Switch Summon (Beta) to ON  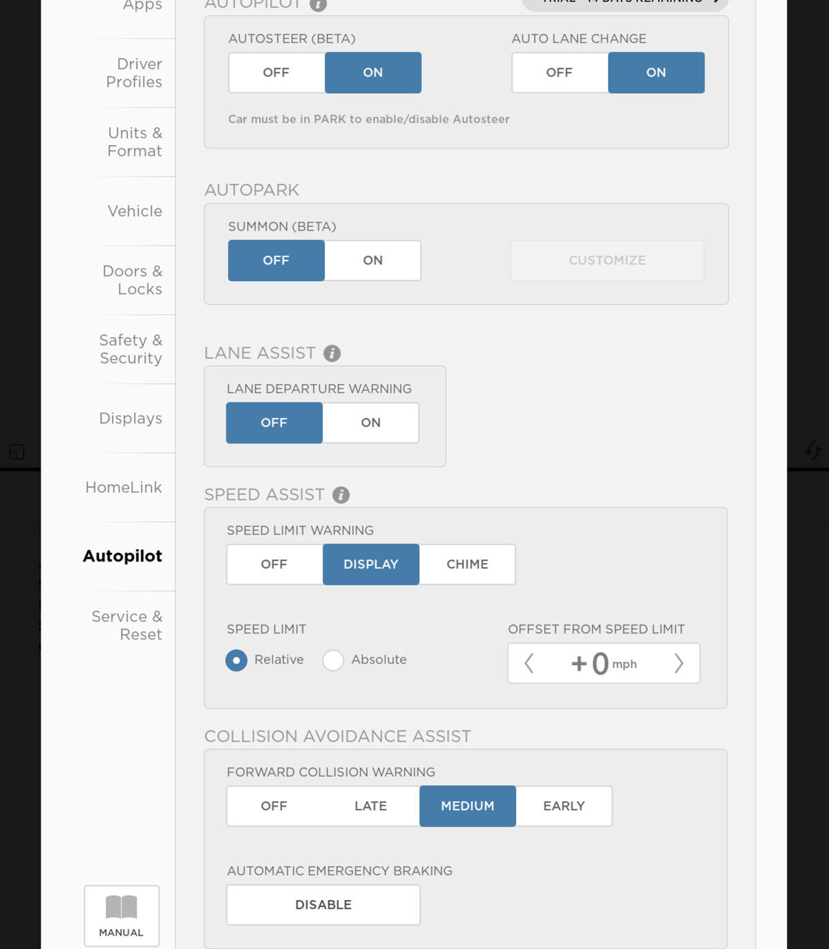[373, 260]
